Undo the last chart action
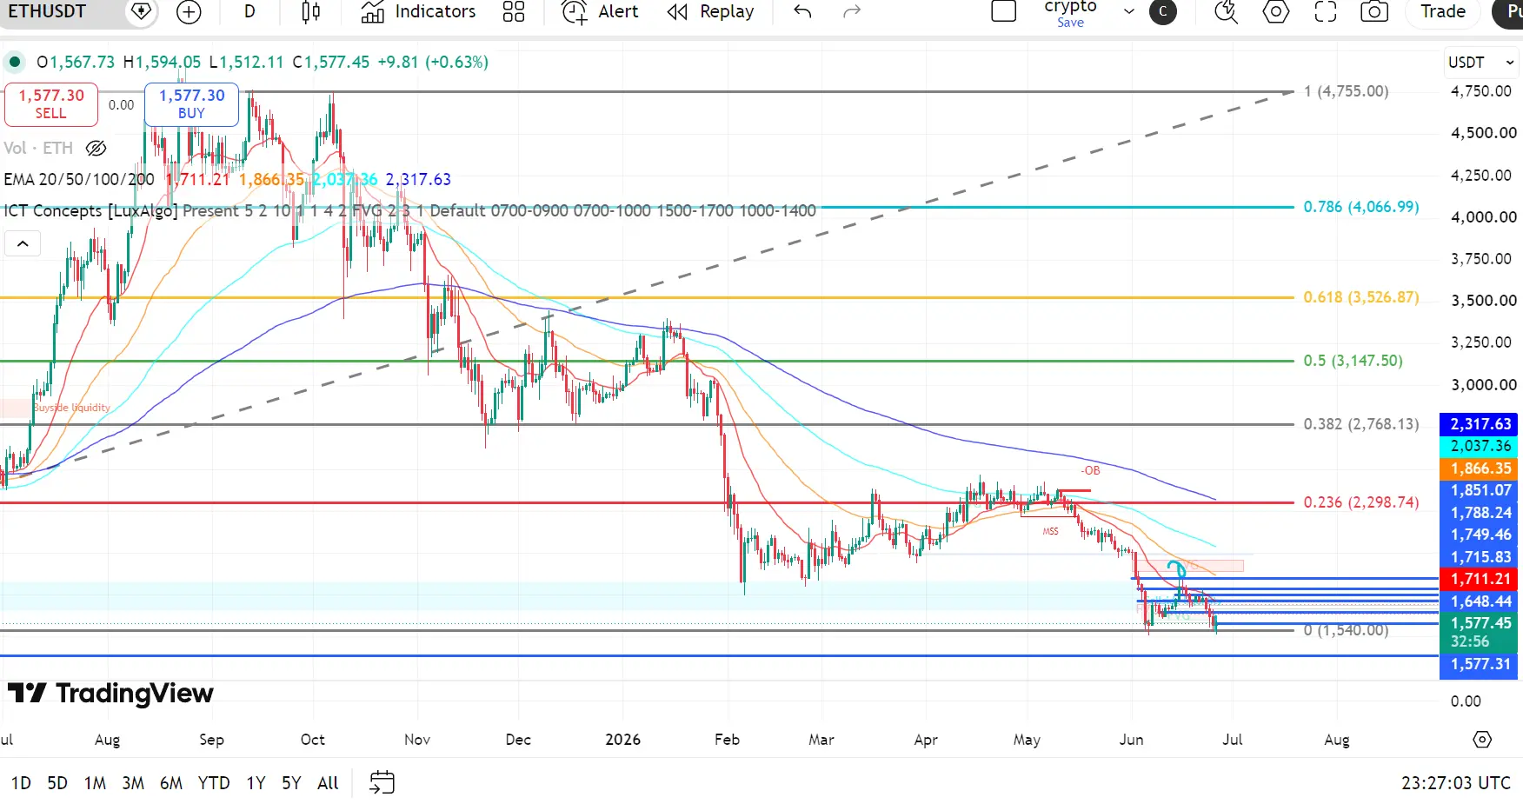Viewport: 1523px width, 804px height. (802, 11)
